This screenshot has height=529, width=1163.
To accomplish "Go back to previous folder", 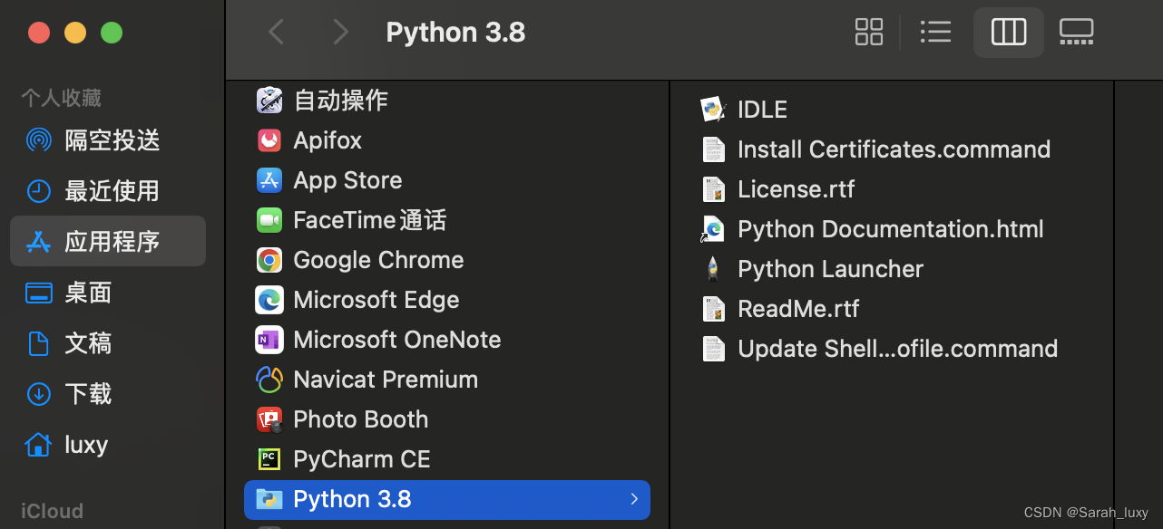I will click(277, 33).
